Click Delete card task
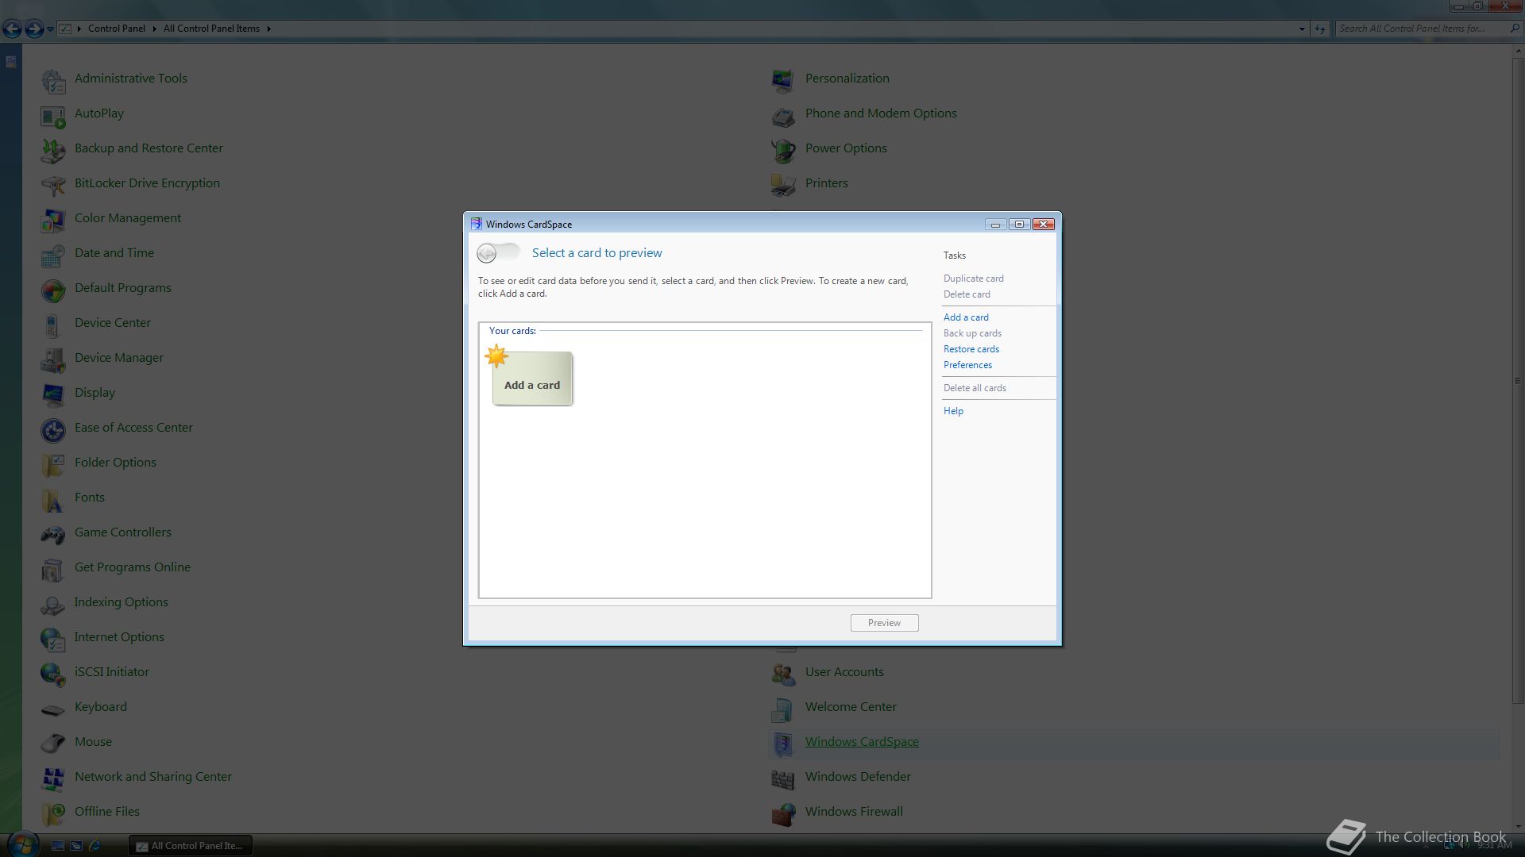1525x857 pixels. pyautogui.click(x=967, y=294)
